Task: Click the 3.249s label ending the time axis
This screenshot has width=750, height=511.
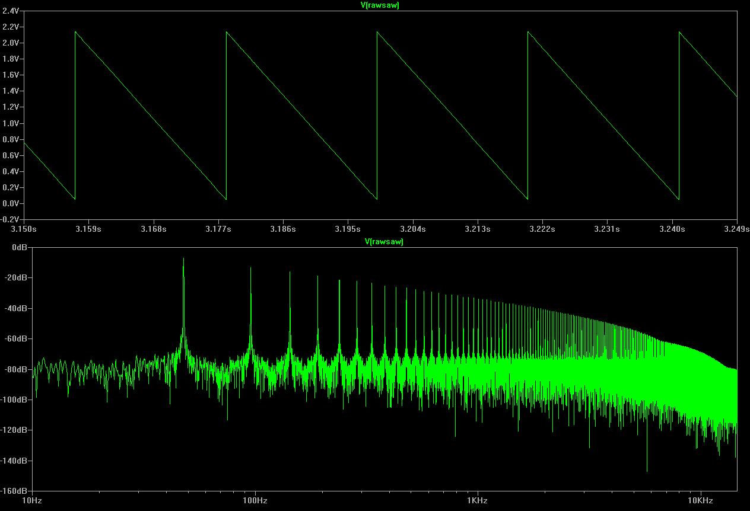Action: [737, 229]
